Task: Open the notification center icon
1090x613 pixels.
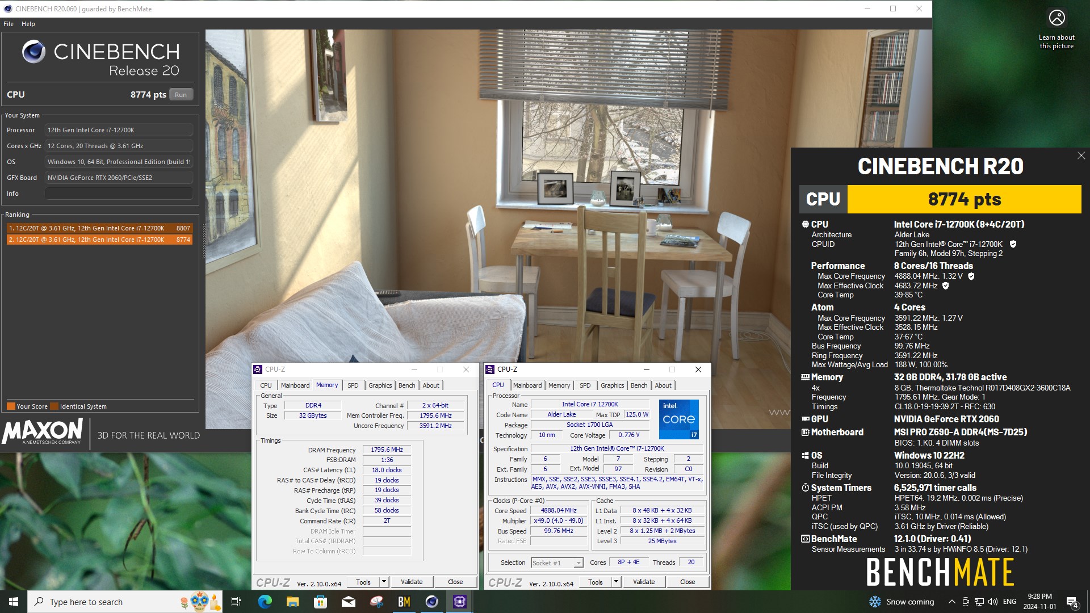Action: (1072, 602)
